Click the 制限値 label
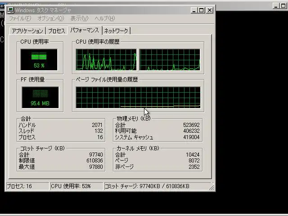 click(x=27, y=161)
